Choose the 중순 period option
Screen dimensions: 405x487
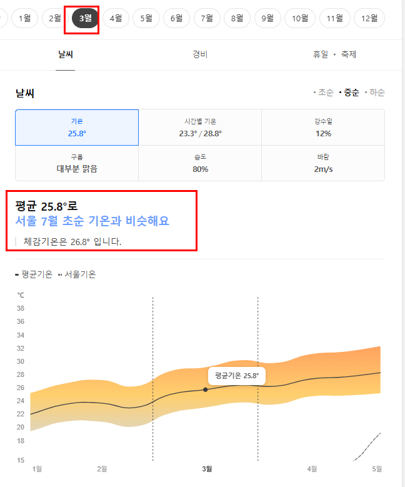point(349,93)
